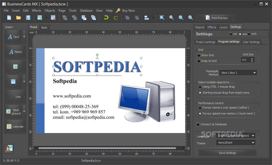Expand the Text tool dropdown arrow
The height and width of the screenshot is (165, 272).
(24, 37)
